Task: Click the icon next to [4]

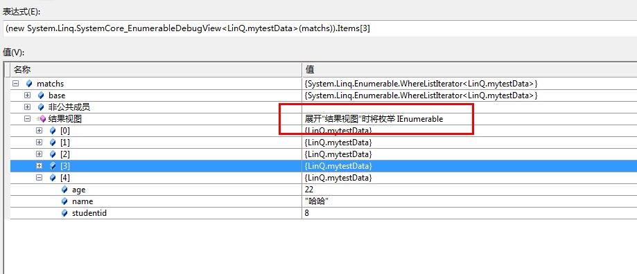Action: (53, 178)
